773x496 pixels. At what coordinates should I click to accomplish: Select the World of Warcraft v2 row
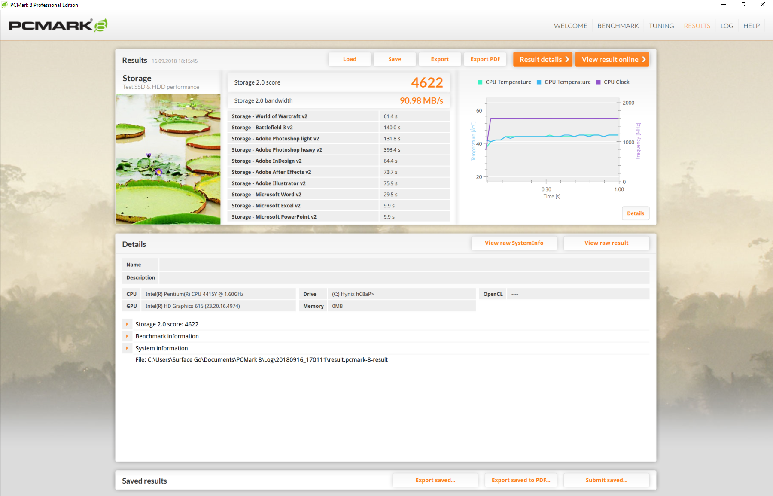pyautogui.click(x=338, y=116)
